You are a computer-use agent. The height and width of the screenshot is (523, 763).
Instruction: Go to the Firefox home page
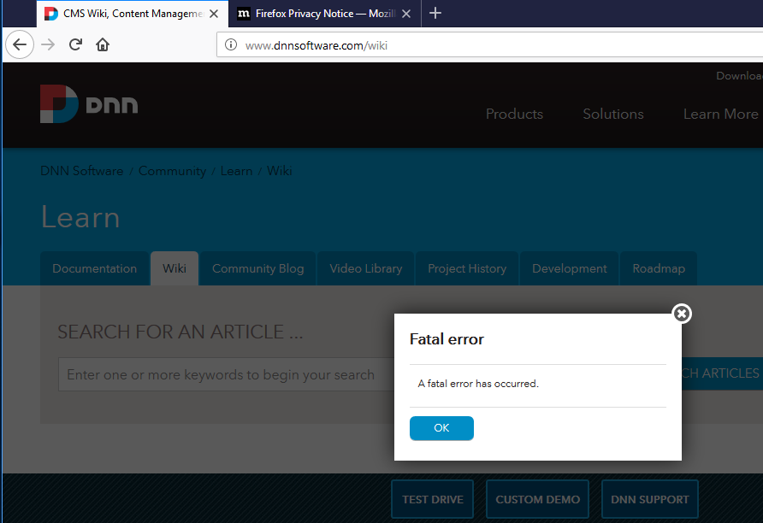[x=103, y=44]
